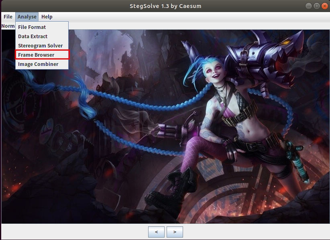Minimize the StegSolve window
The width and height of the screenshot is (330, 240).
click(x=309, y=6)
